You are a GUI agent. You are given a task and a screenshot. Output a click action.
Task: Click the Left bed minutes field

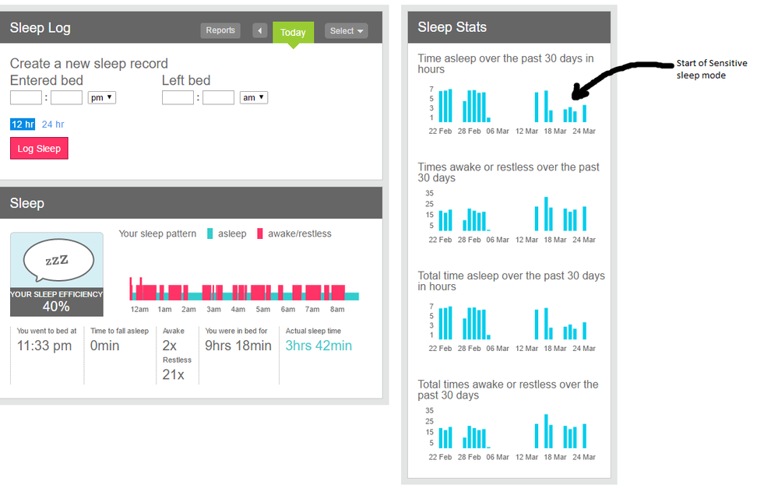pyautogui.click(x=219, y=97)
